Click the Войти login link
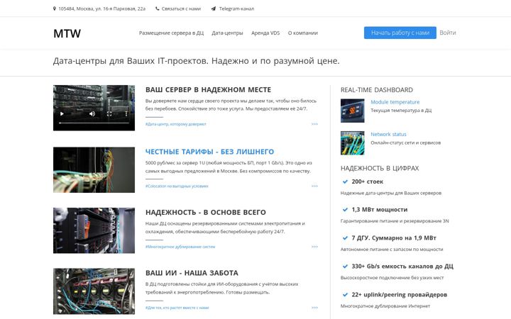The image size is (511, 319). pyautogui.click(x=448, y=33)
